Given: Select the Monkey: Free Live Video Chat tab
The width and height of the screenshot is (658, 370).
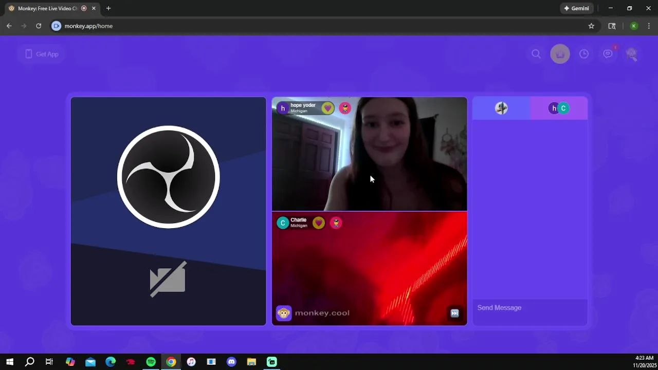Looking at the screenshot, I should [51, 8].
